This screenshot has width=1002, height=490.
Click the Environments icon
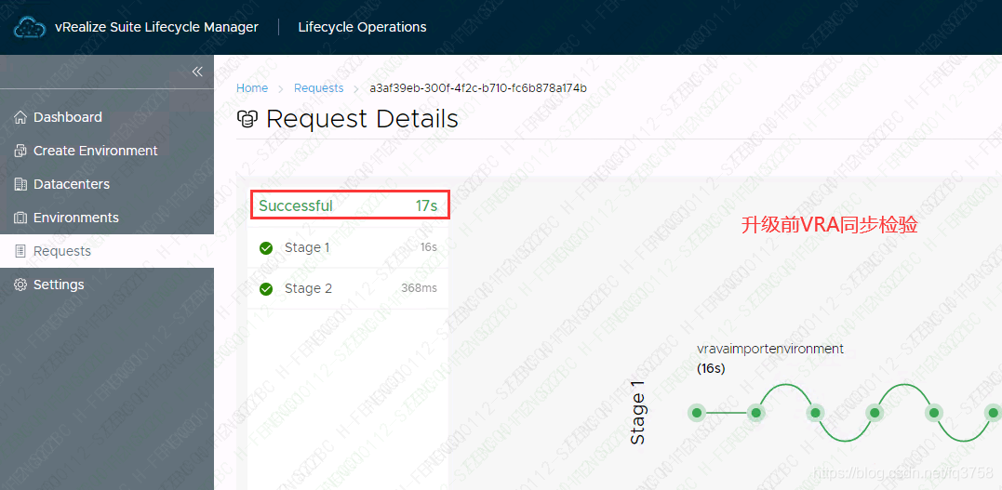pos(21,218)
